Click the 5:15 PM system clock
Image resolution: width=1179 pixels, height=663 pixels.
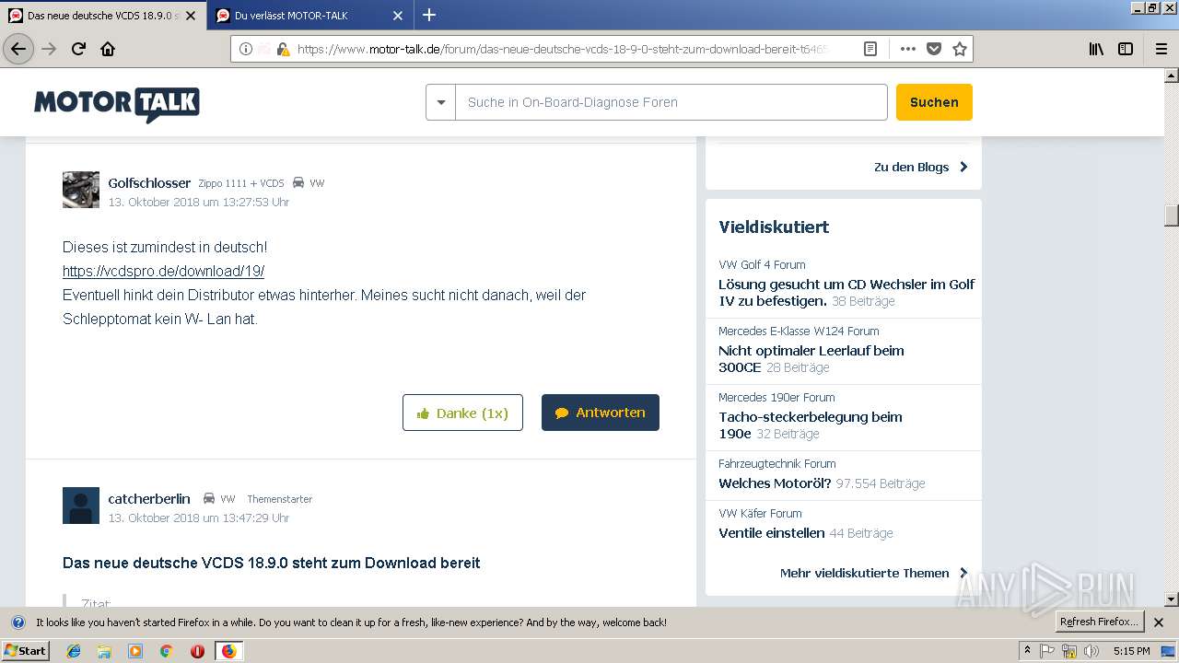point(1131,651)
